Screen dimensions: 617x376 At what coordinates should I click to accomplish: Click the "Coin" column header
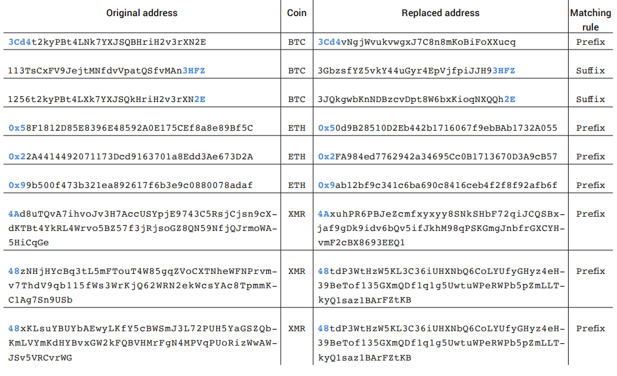pos(297,13)
